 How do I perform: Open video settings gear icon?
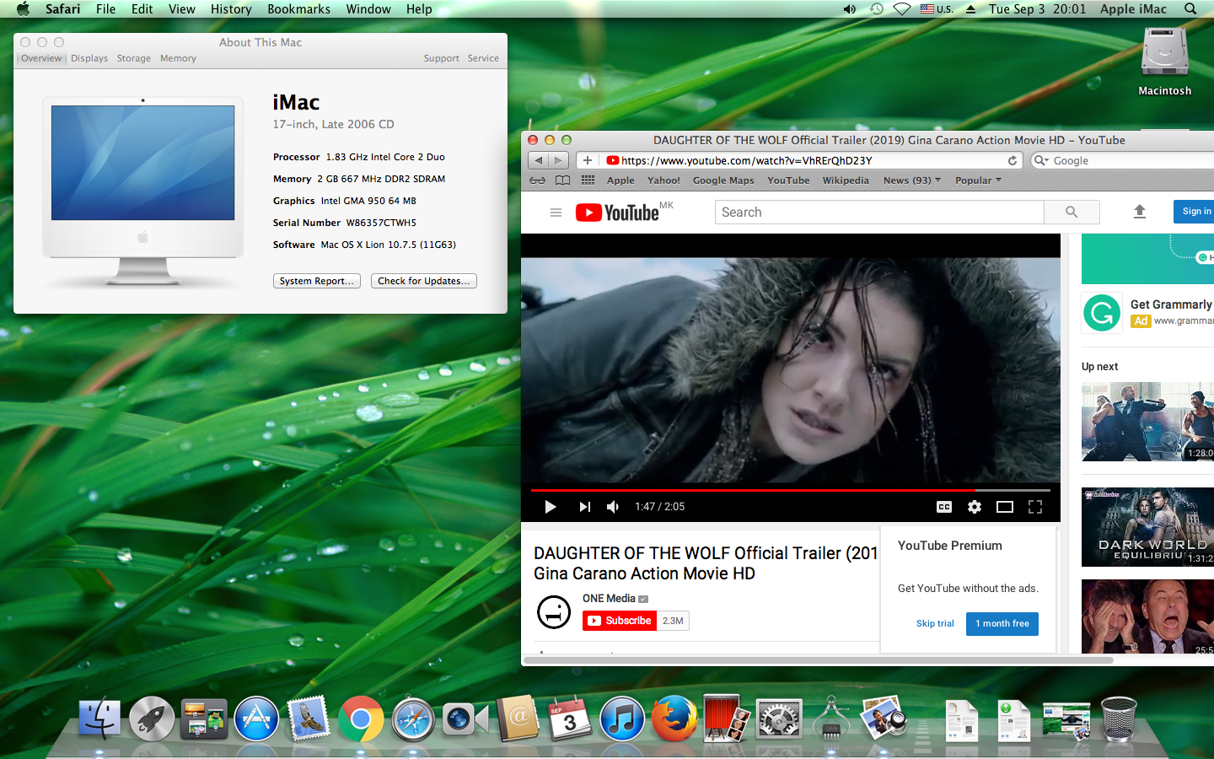tap(975, 507)
